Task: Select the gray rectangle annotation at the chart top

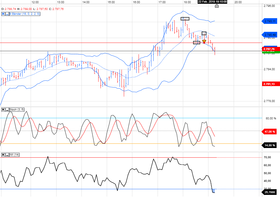Action: (x=185, y=19)
